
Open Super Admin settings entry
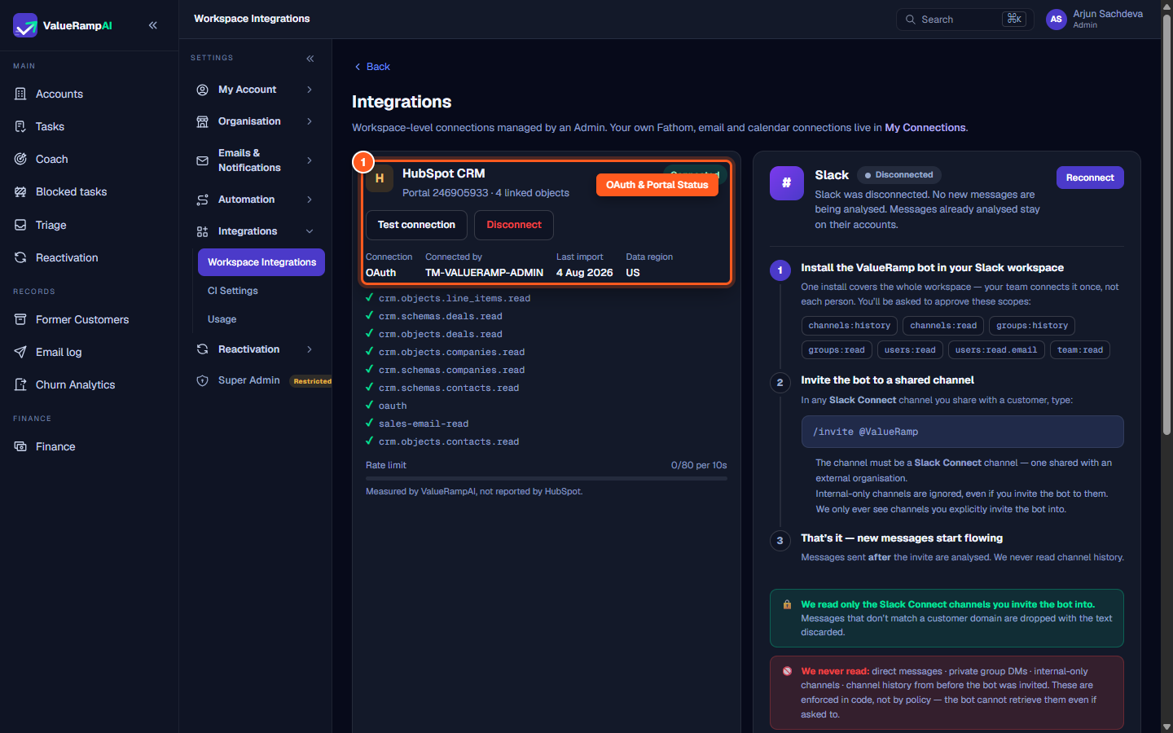(x=248, y=380)
